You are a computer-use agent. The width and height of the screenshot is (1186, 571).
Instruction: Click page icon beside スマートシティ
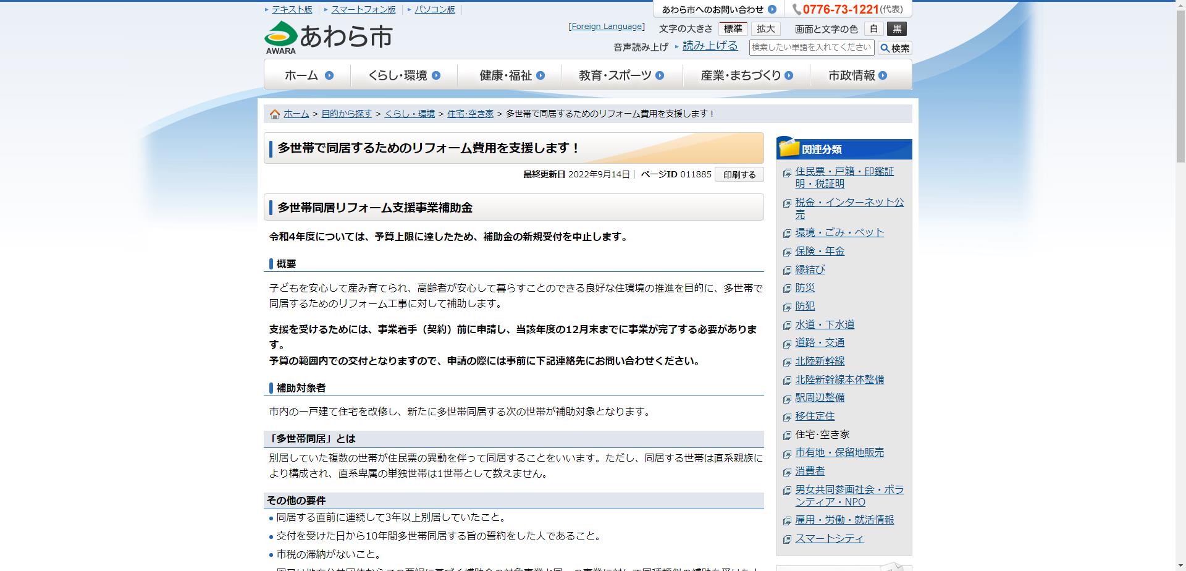point(787,539)
